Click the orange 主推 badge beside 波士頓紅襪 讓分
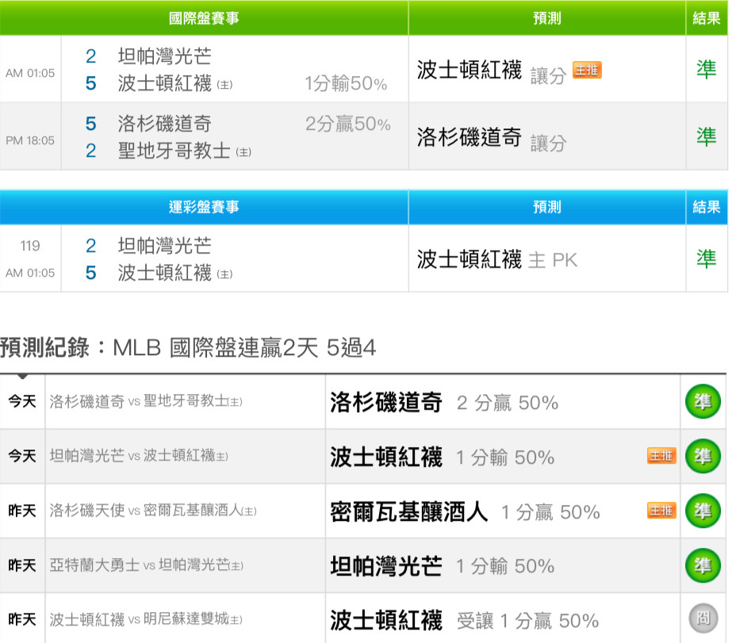This screenshot has height=643, width=732. click(x=587, y=70)
